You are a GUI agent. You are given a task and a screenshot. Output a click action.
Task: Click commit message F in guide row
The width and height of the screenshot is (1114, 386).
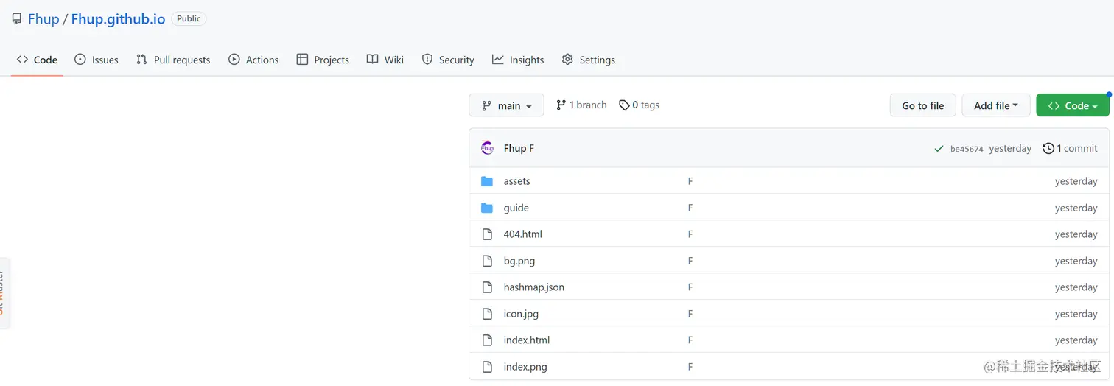pos(690,208)
